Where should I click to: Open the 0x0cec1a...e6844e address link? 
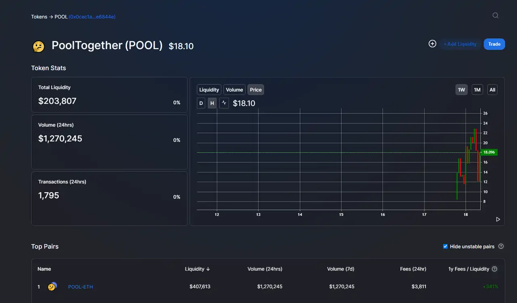[92, 17]
